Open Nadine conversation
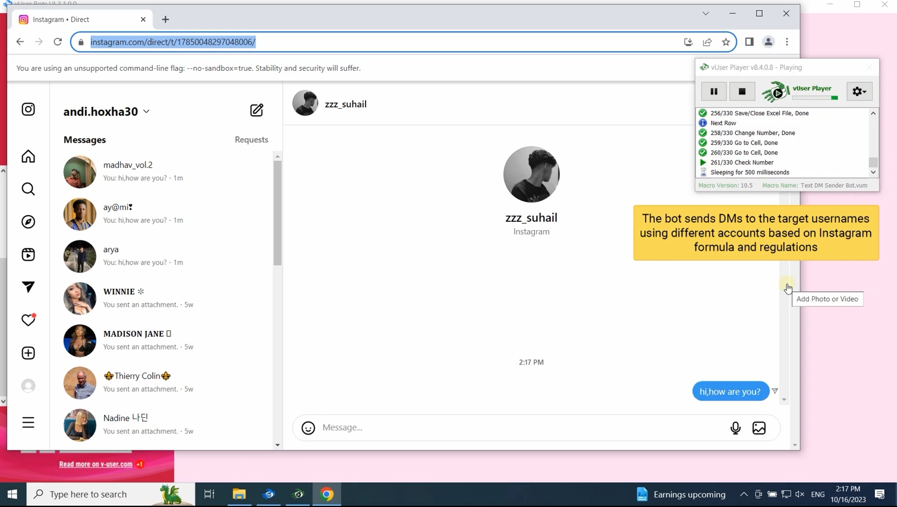 161,425
